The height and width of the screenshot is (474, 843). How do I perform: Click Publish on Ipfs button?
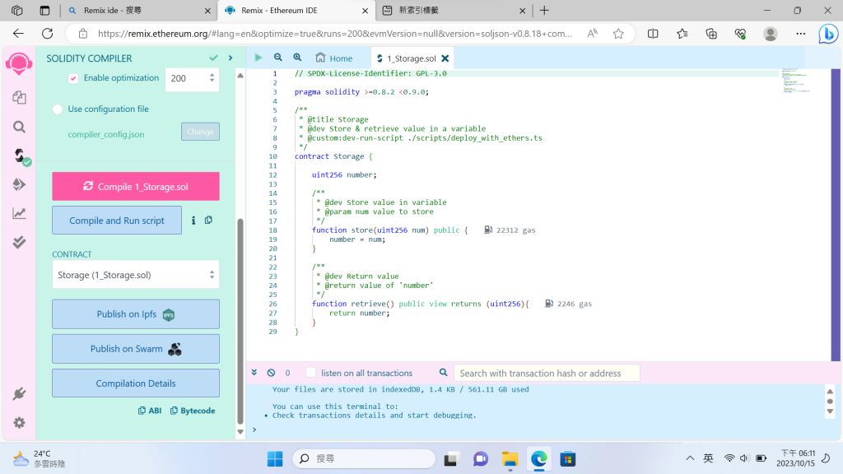tap(136, 314)
